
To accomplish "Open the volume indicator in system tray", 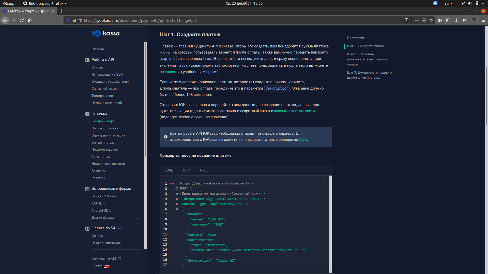I will coord(470,3).
